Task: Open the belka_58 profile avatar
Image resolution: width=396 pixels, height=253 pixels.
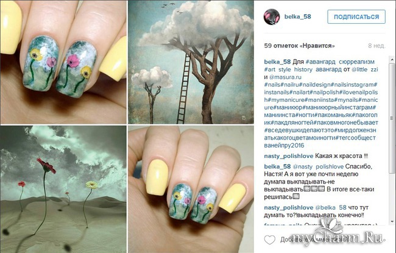Action: tap(272, 16)
